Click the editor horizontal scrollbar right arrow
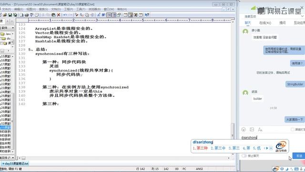The height and width of the screenshot is (172, 305). 229,158
